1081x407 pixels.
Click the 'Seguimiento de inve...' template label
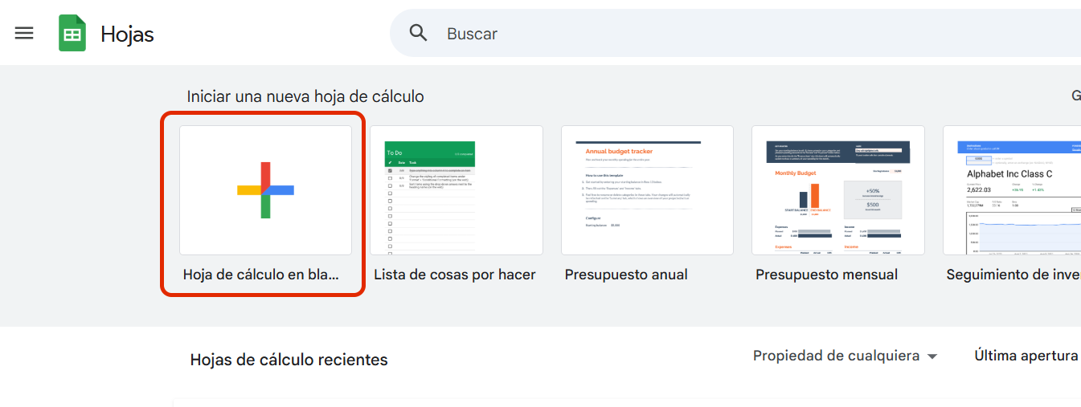tap(1013, 275)
